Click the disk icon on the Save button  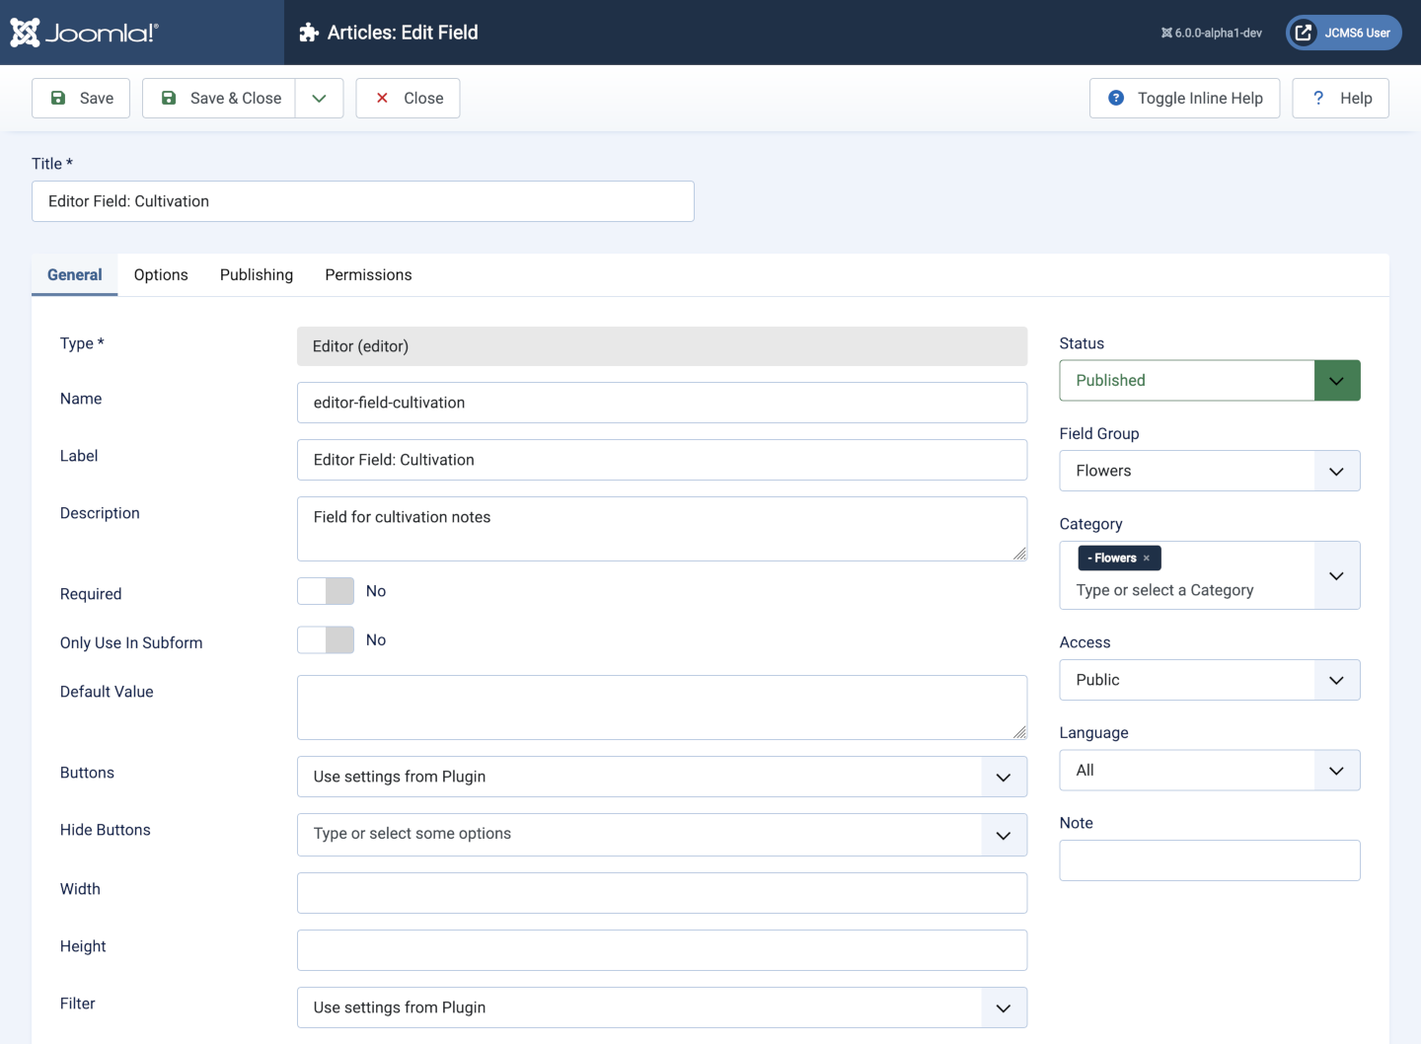coord(60,98)
